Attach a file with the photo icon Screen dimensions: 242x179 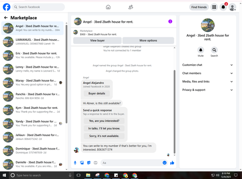tap(82, 163)
